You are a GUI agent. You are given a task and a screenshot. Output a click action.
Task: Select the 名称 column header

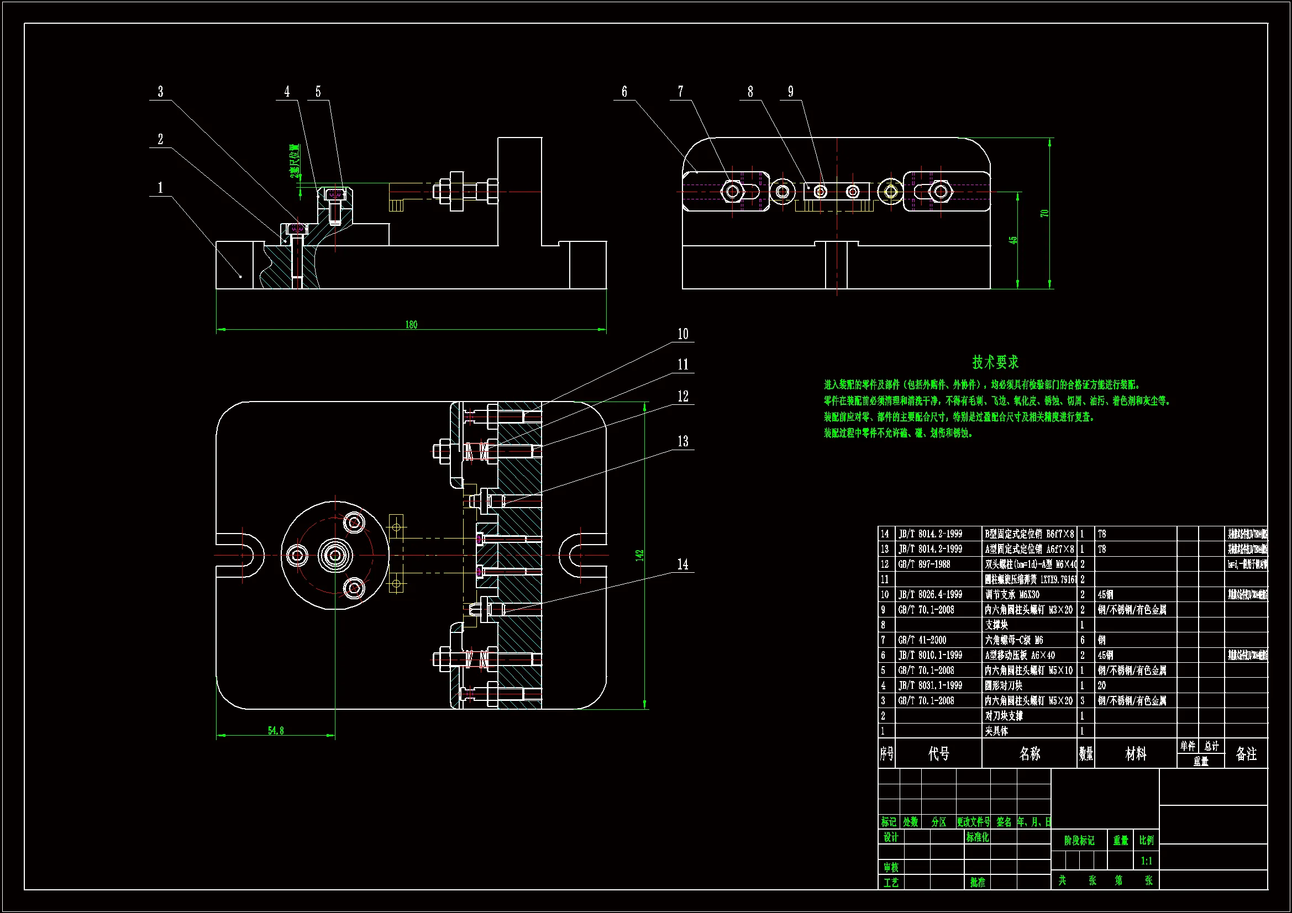click(x=1029, y=753)
